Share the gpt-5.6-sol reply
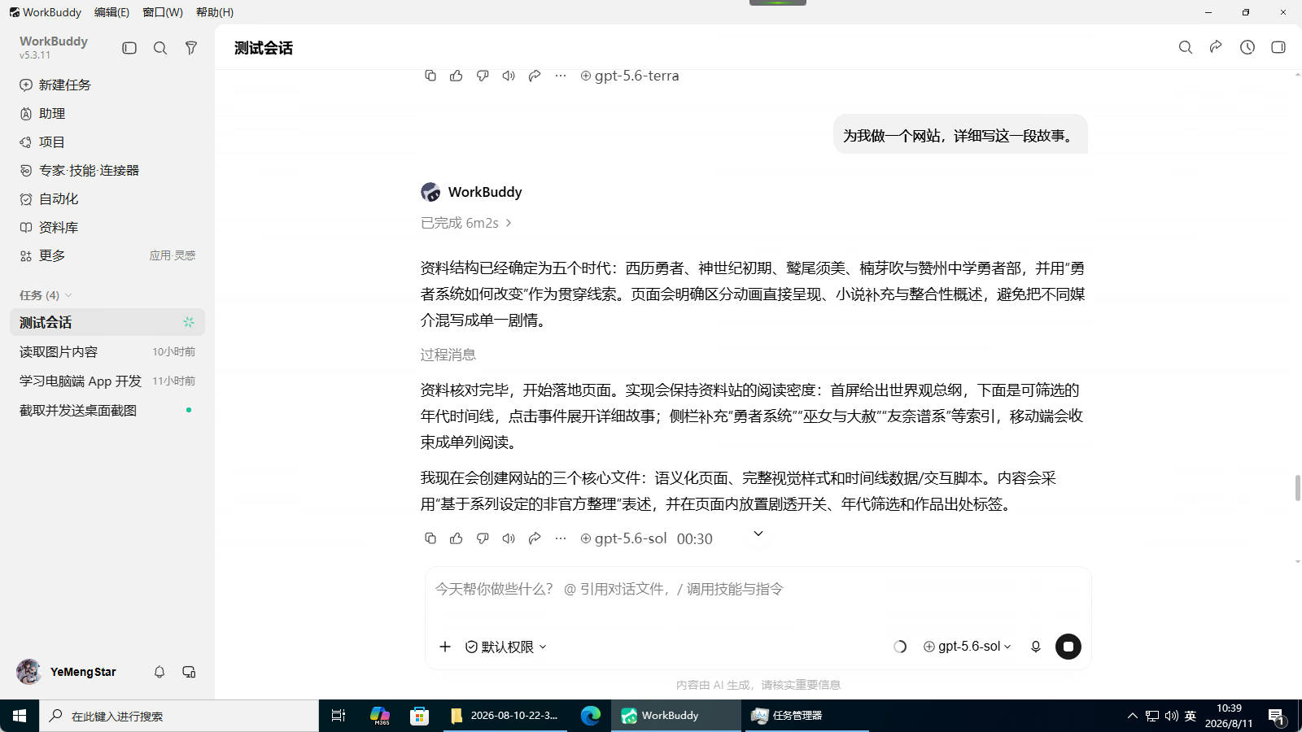Image resolution: width=1302 pixels, height=732 pixels. pyautogui.click(x=535, y=538)
